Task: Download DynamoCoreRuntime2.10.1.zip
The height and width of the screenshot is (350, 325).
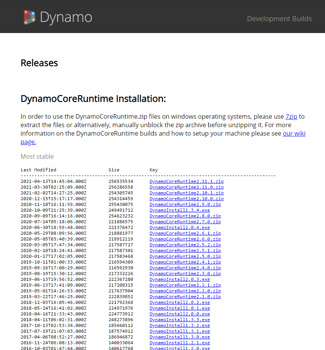Action: click(186, 193)
